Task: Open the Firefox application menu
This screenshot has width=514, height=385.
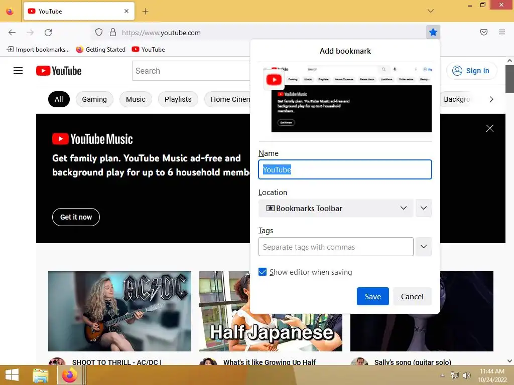Action: 501,32
